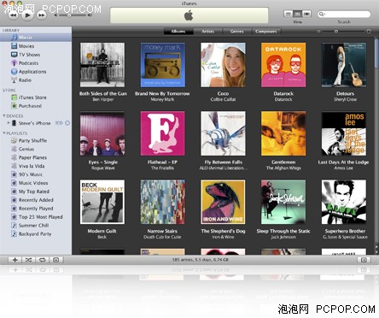Open Top 25 Most Played playlist

(36, 217)
